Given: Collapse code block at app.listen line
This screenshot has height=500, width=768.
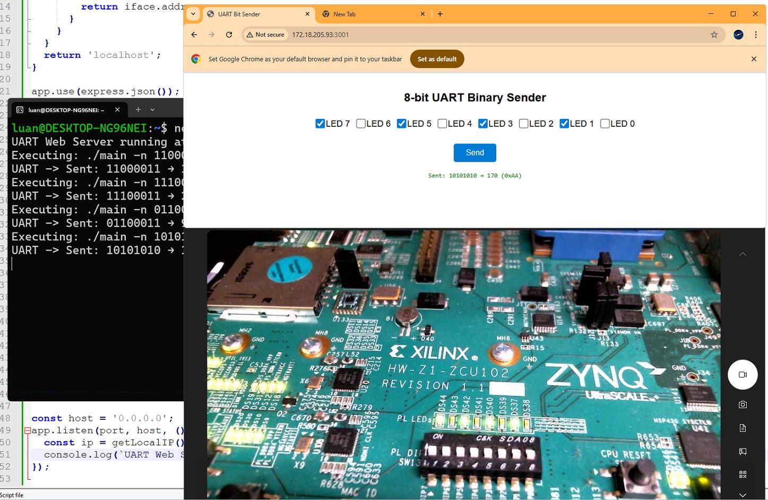Looking at the screenshot, I should 27,430.
